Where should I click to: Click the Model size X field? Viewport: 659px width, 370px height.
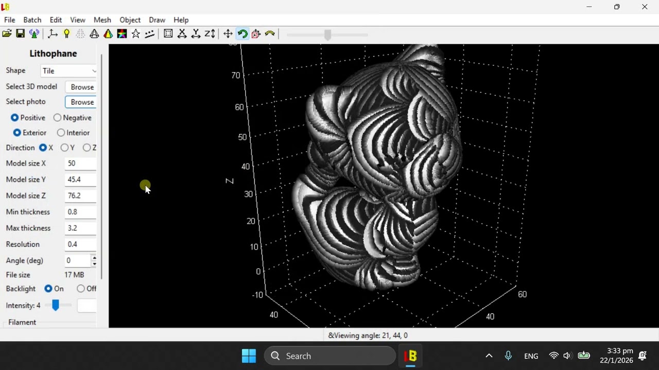tap(81, 163)
